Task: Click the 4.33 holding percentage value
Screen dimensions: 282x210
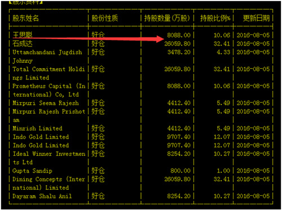Action: [x=223, y=52]
